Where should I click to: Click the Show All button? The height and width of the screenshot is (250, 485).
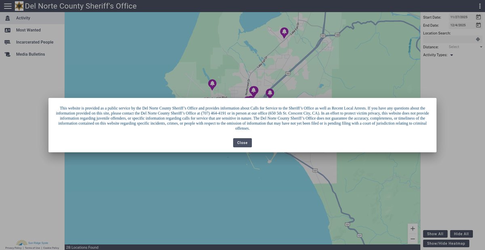tap(435, 234)
